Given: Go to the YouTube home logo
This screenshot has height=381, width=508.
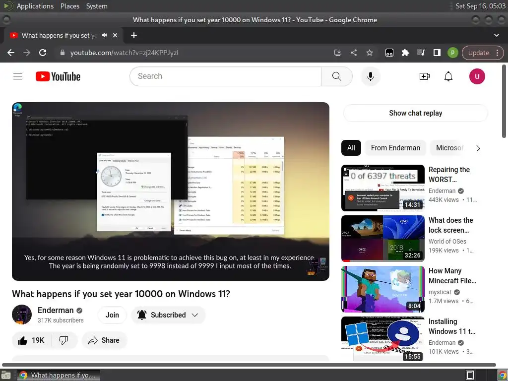Looking at the screenshot, I should tap(58, 76).
